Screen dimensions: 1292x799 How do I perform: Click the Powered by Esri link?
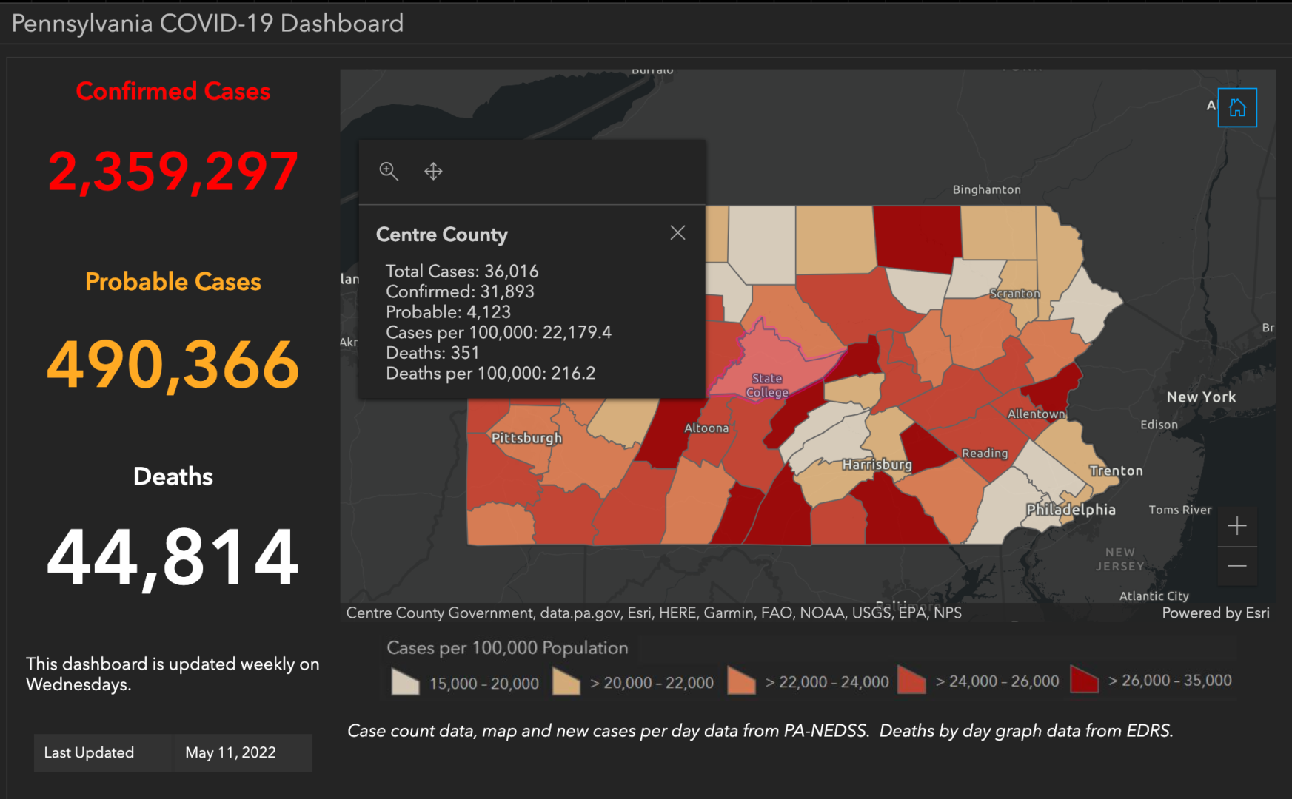pos(1215,613)
